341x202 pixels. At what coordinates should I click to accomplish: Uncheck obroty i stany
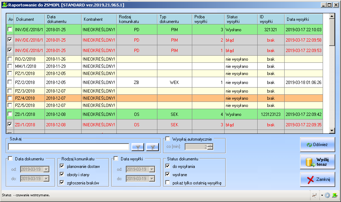(62, 174)
